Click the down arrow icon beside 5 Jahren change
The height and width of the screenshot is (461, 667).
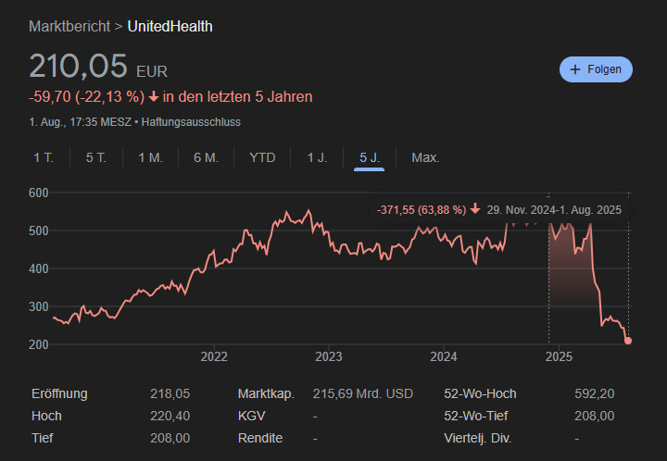point(154,97)
